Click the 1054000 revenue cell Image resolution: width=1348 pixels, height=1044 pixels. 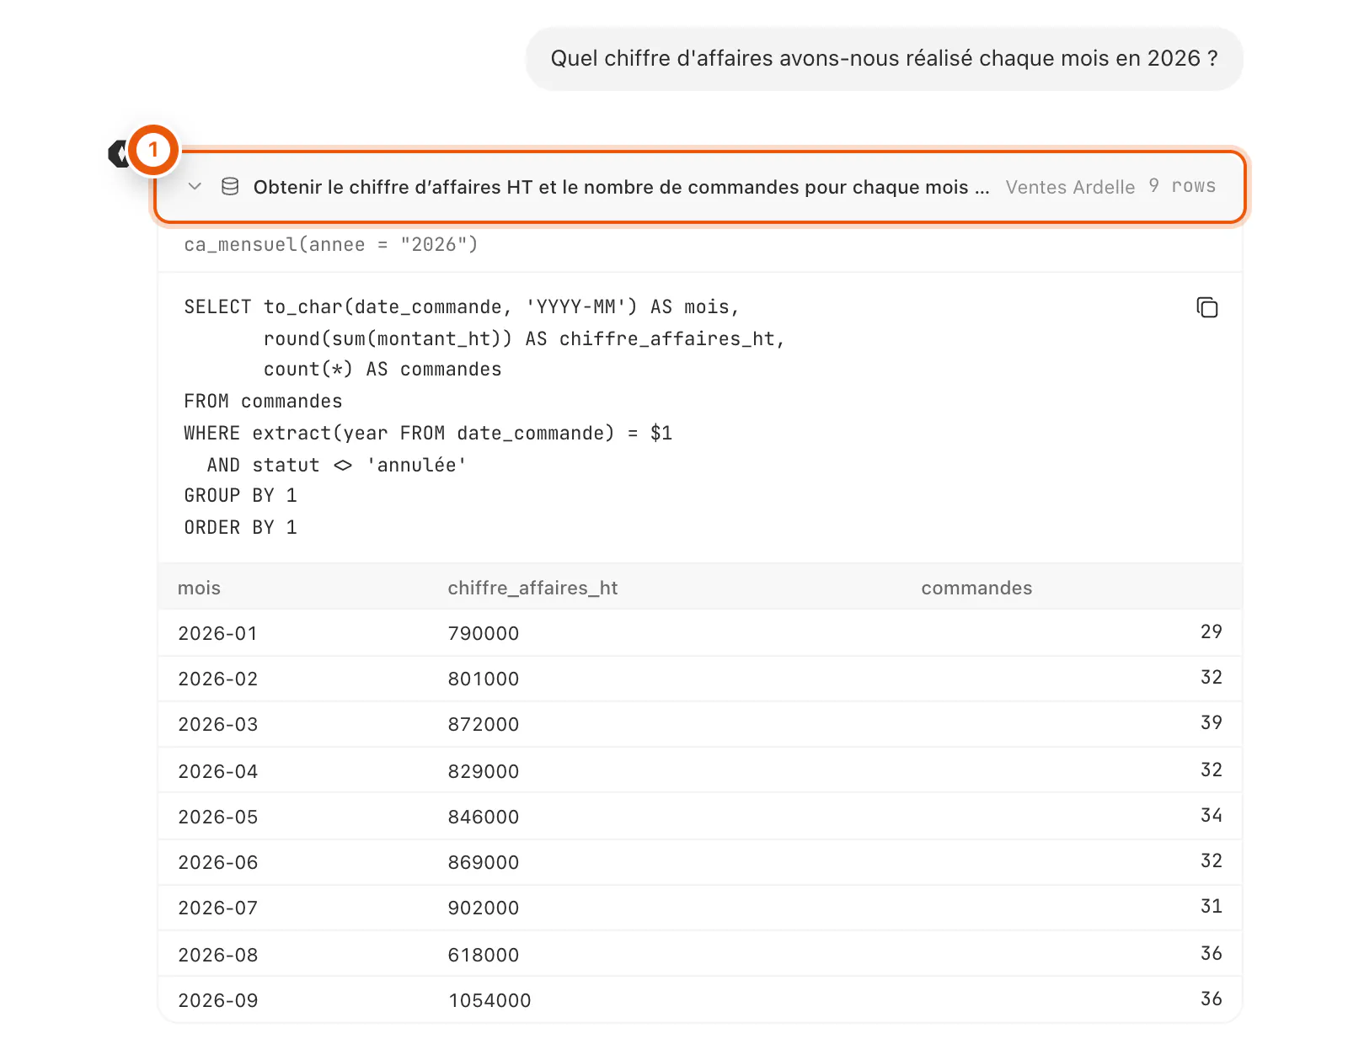coord(489,1000)
